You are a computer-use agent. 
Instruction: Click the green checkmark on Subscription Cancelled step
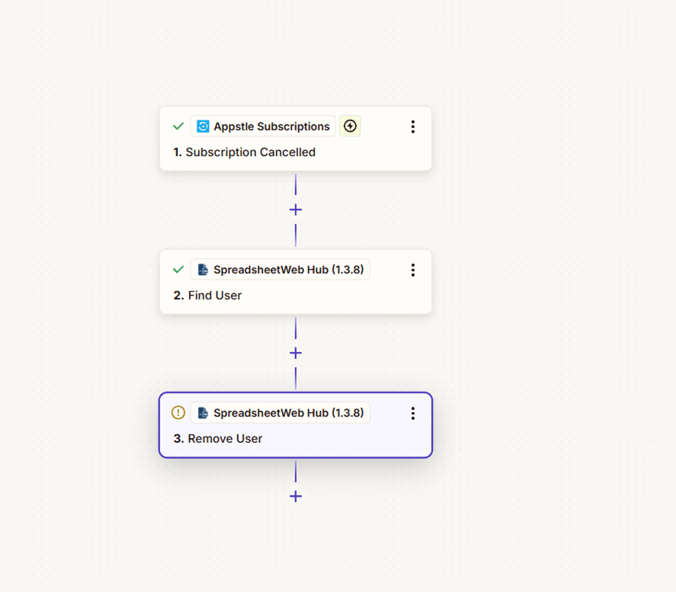(178, 127)
